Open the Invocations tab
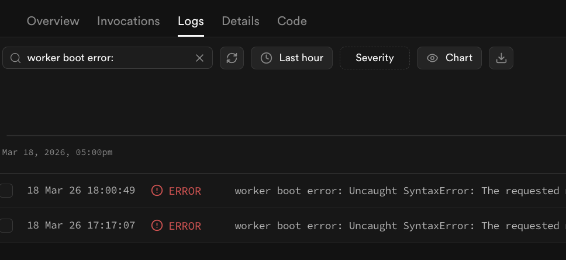 (128, 21)
